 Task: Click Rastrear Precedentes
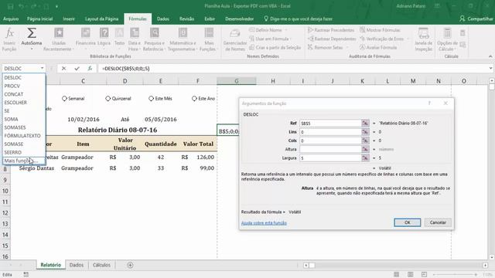pyautogui.click(x=331, y=30)
